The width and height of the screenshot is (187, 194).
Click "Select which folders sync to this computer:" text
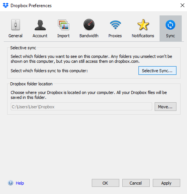(x=49, y=71)
